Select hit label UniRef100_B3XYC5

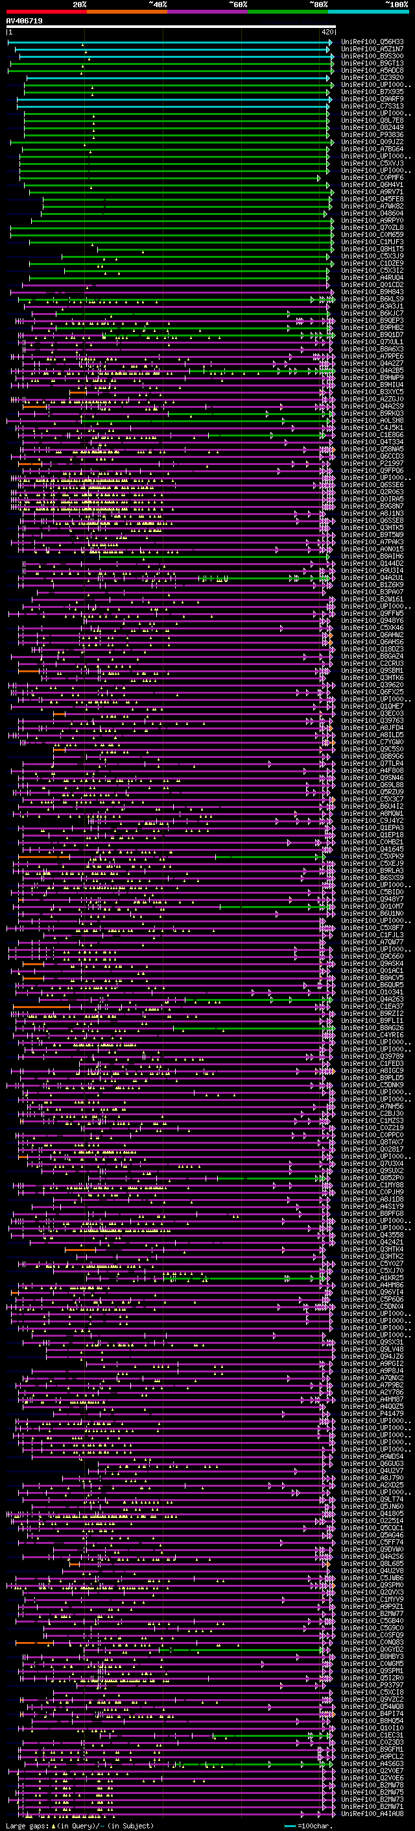[x=372, y=392]
